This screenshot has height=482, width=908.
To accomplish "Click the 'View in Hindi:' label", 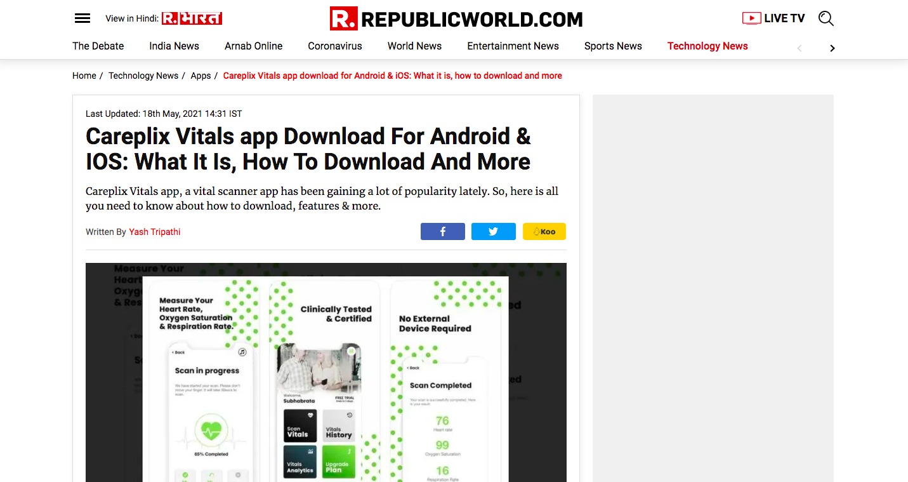I will [132, 18].
